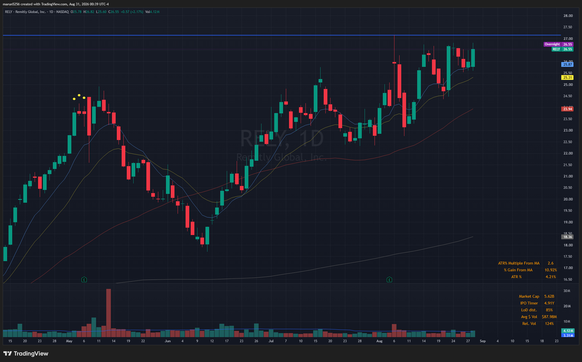Screen dimensions: 582x362
Task: Click the 20.00 price axis label
Action: coord(568,199)
